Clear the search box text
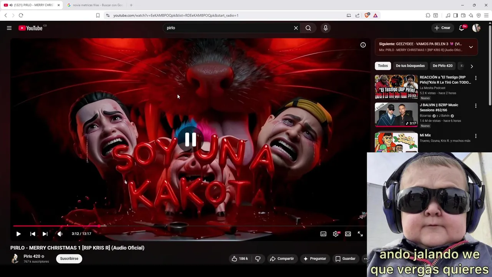The height and width of the screenshot is (277, 492). point(296,28)
